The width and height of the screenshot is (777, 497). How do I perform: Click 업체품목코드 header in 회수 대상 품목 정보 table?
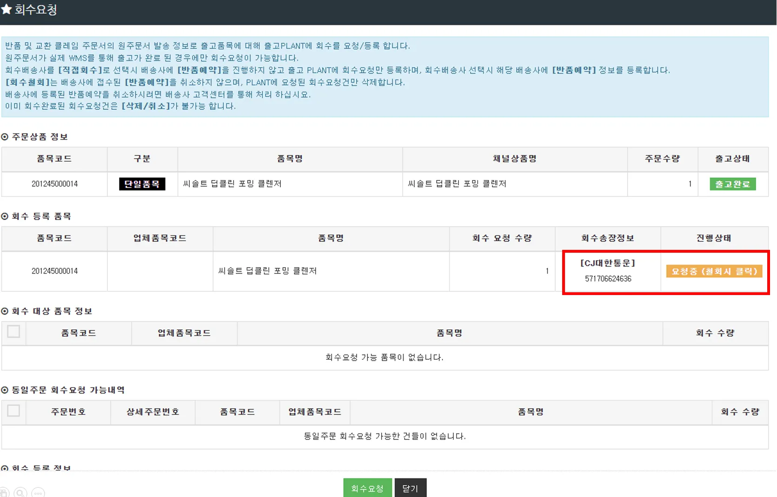click(184, 333)
